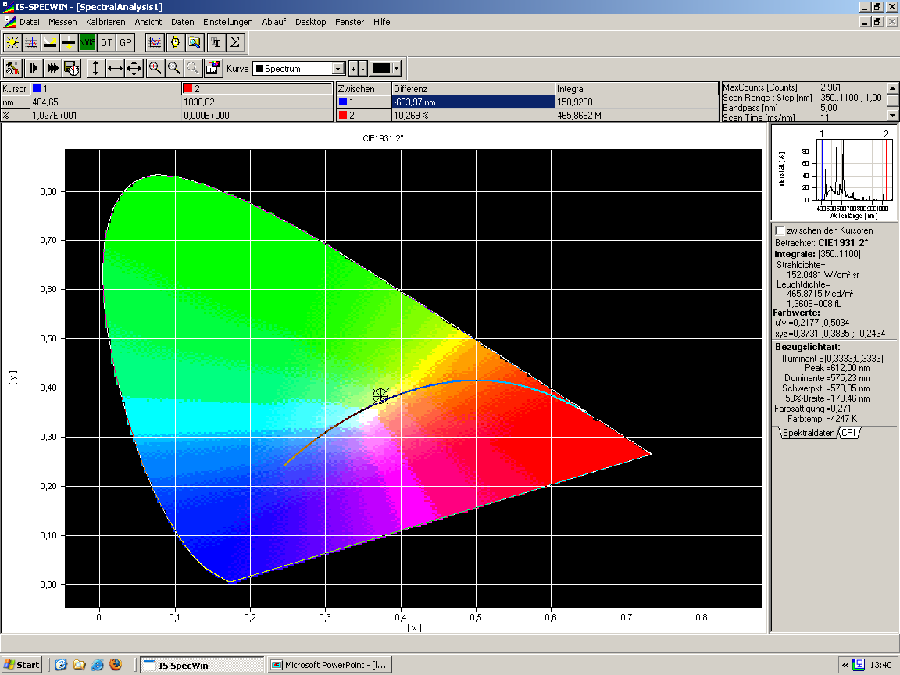Click the zoom in magnifier
Image resolution: width=900 pixels, height=675 pixels.
click(x=155, y=68)
